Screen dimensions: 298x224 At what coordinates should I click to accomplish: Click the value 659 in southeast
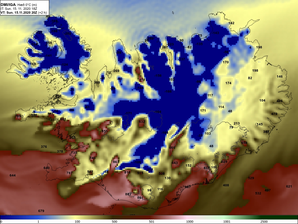[x=244, y=143]
